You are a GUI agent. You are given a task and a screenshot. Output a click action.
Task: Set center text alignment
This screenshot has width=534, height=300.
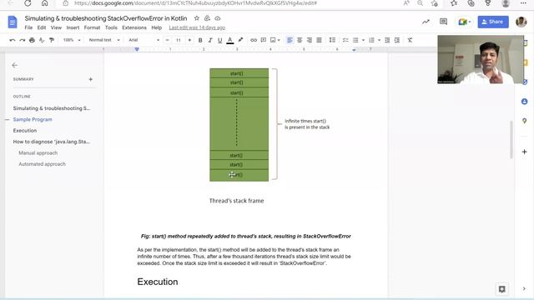click(300, 40)
